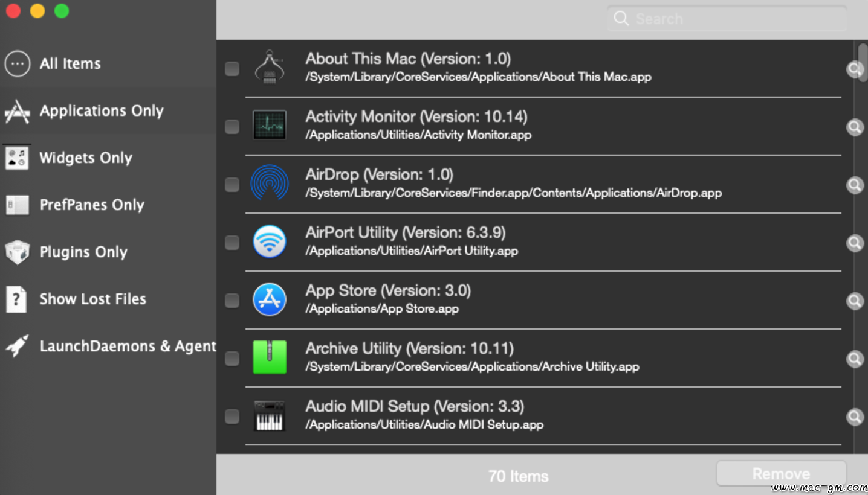Click the Applications Only App Store-style icon

[17, 111]
